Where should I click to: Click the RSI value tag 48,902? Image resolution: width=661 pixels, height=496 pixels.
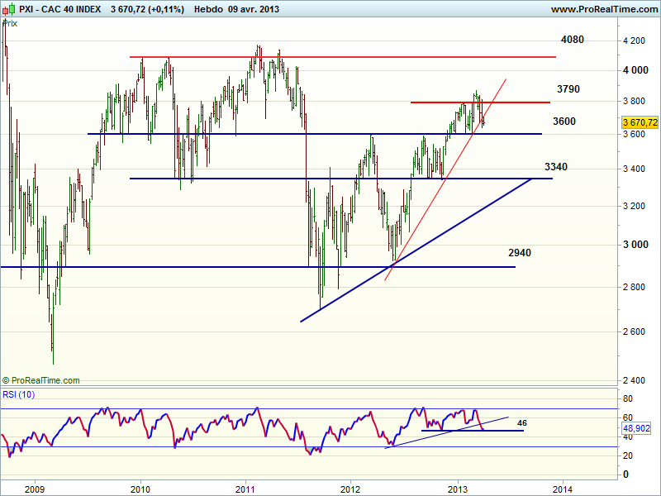[x=637, y=430]
